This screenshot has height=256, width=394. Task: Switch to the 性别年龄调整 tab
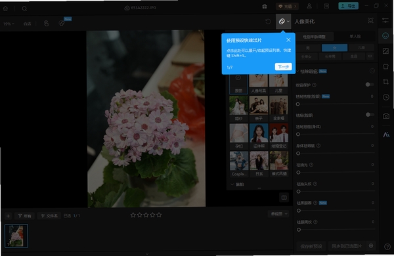pos(315,37)
